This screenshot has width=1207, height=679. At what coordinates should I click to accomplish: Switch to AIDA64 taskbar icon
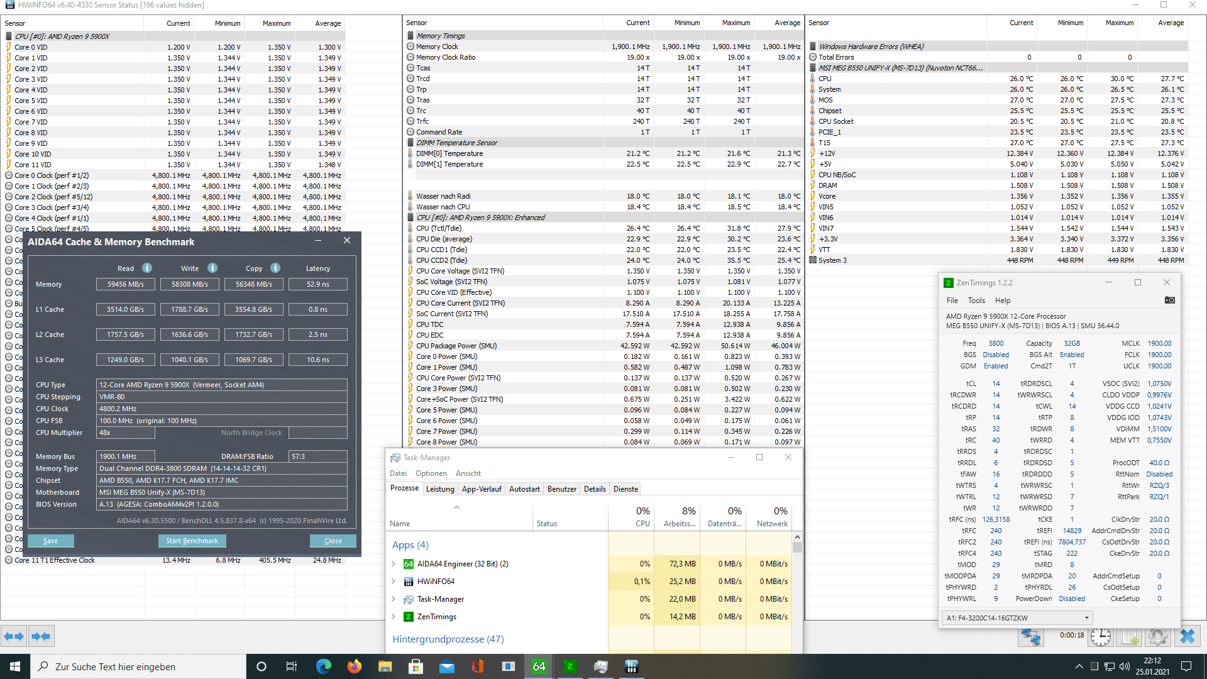click(x=539, y=666)
